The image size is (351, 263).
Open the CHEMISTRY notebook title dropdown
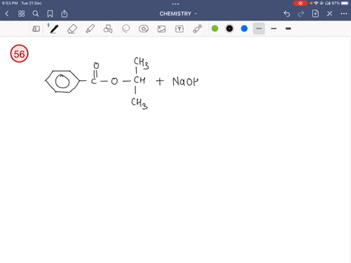pyautogui.click(x=178, y=14)
